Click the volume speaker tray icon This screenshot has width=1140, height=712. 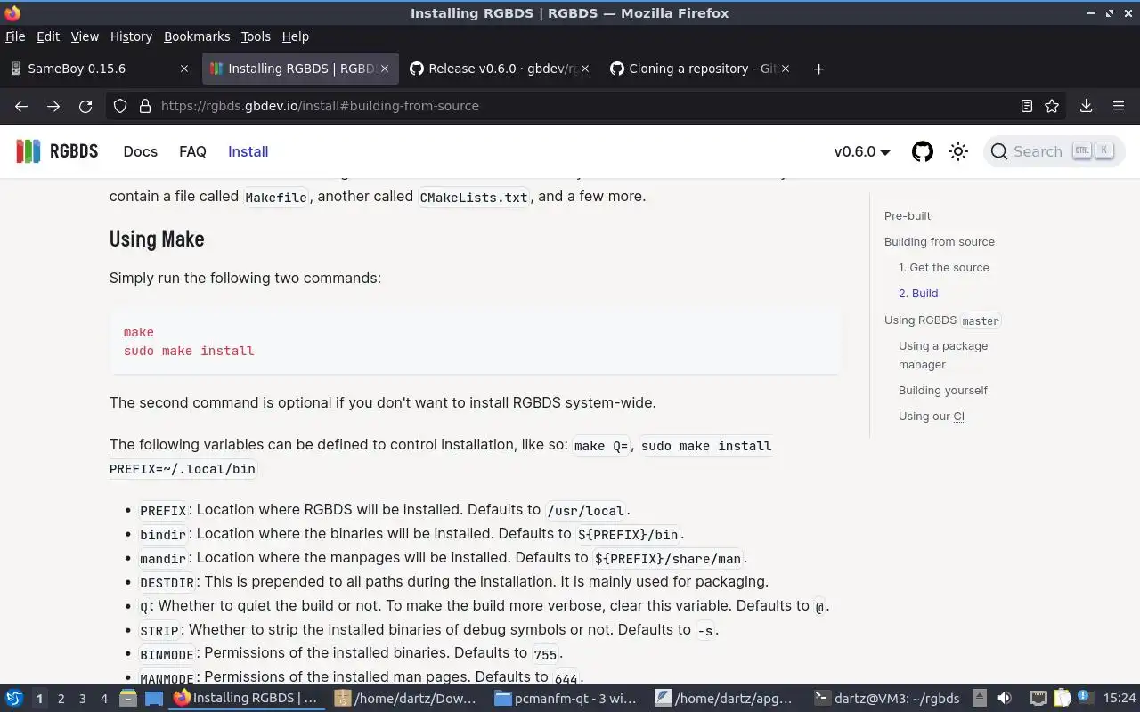(x=1005, y=699)
